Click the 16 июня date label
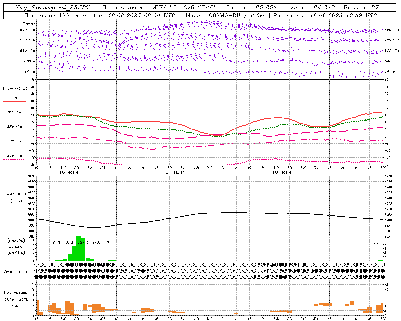Image resolution: width=401 pixels, height=321 pixels. pyautogui.click(x=69, y=172)
